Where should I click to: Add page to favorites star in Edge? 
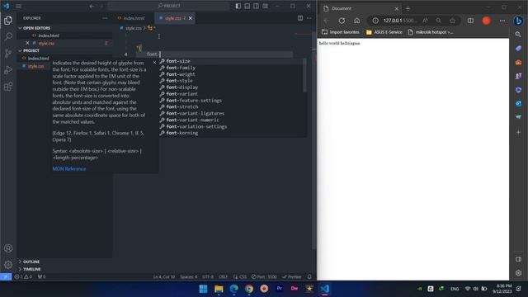(x=453, y=21)
